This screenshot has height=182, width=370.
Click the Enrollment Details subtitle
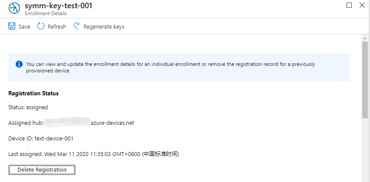pyautogui.click(x=46, y=13)
